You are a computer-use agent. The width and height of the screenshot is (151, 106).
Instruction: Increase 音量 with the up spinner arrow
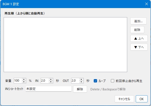[24, 79]
